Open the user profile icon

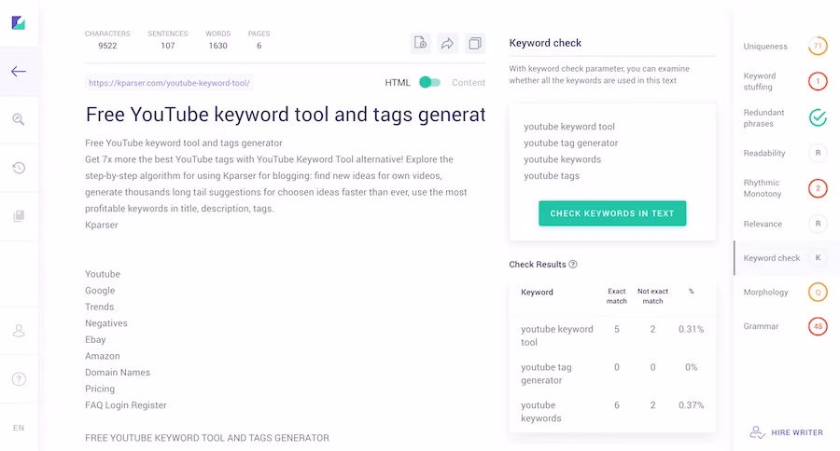click(x=19, y=331)
